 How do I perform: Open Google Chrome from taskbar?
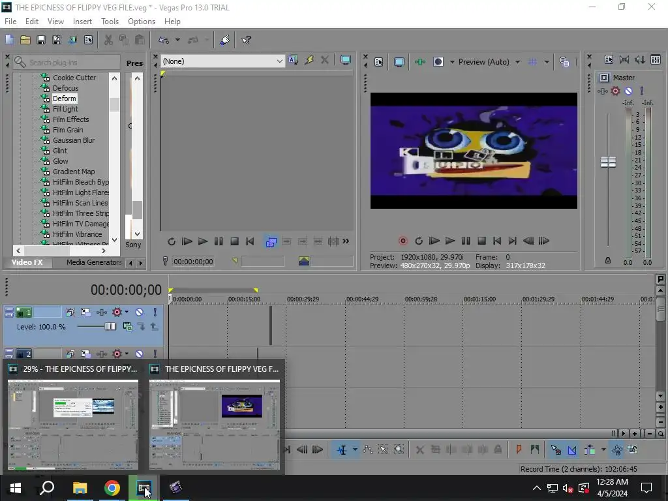(112, 488)
